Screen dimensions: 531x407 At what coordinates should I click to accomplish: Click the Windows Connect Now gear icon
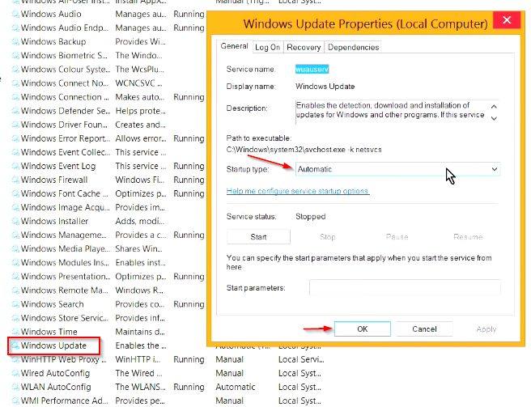15,83
